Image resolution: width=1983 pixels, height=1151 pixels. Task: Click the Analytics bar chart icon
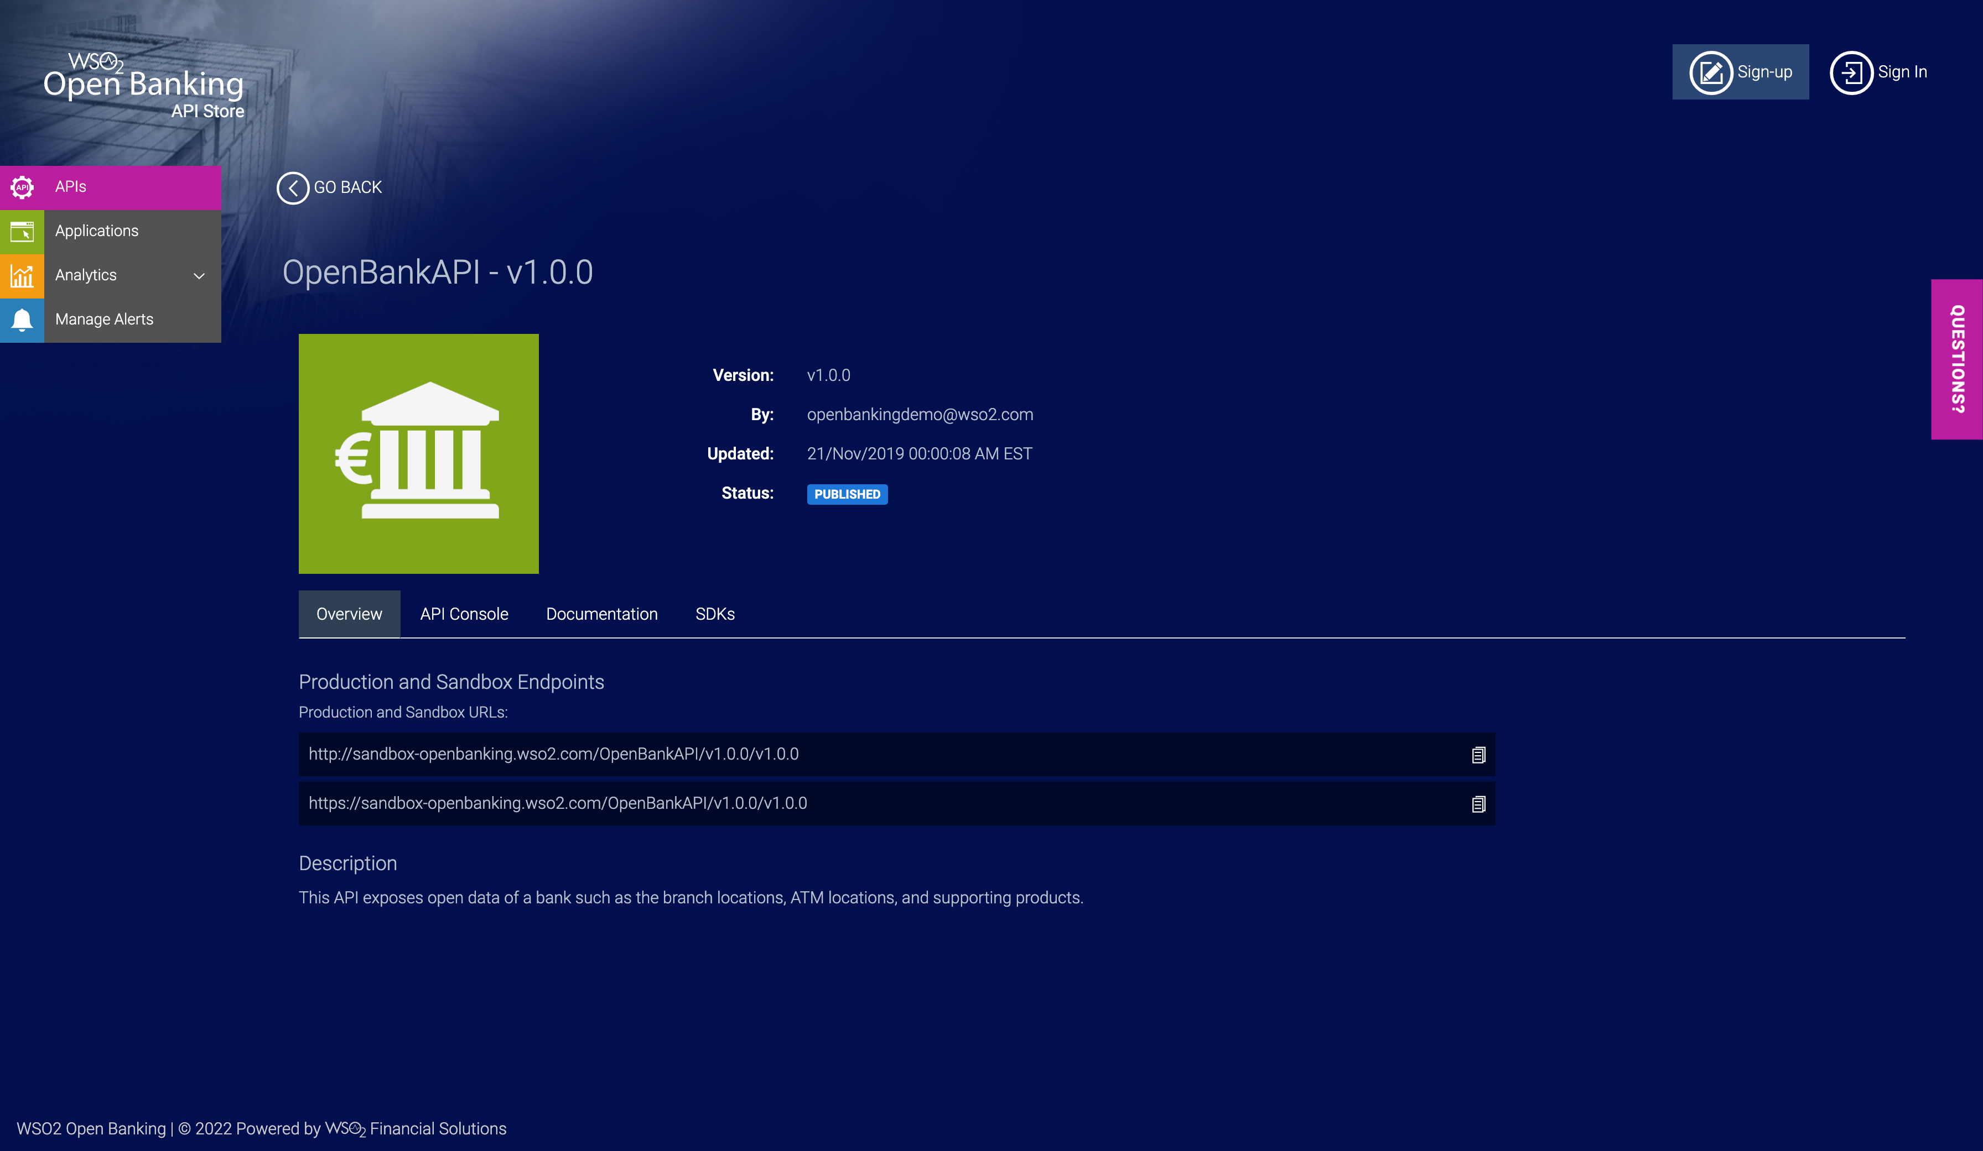22,275
